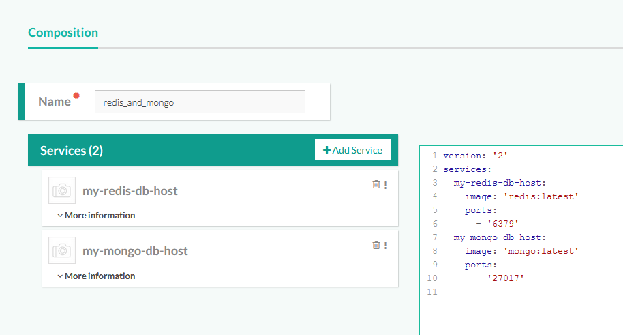Select the my-mongo-db-host service title
This screenshot has height=335, width=623.
tap(135, 250)
